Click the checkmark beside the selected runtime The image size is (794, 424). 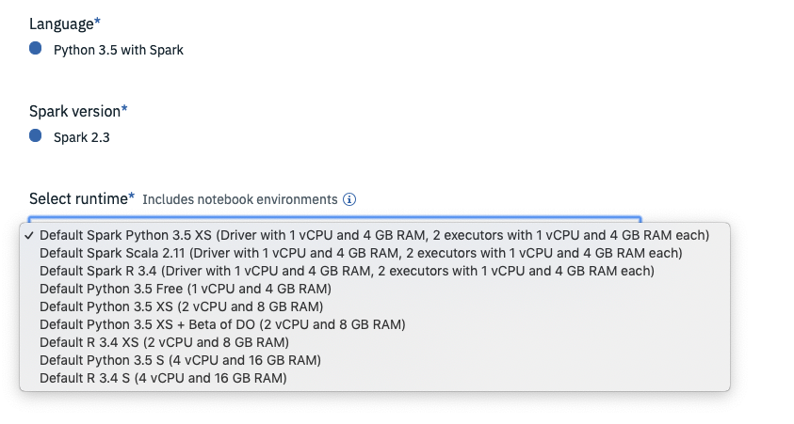click(x=29, y=235)
